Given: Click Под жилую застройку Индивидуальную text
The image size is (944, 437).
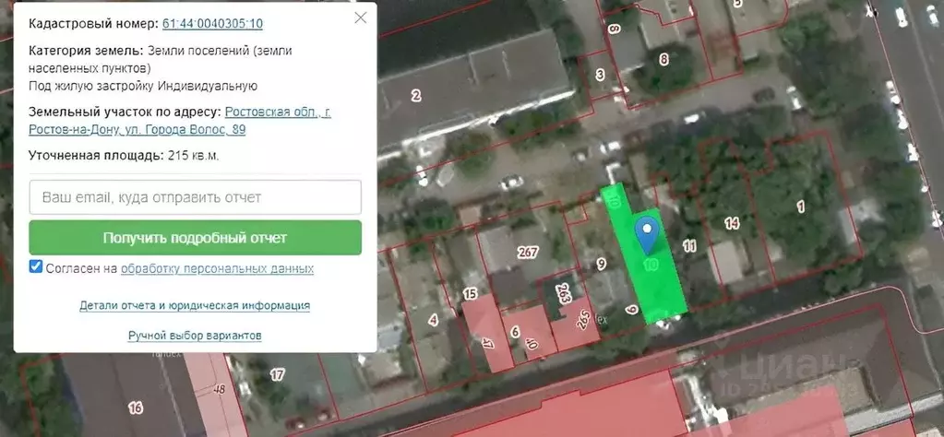Looking at the screenshot, I should tap(143, 86).
